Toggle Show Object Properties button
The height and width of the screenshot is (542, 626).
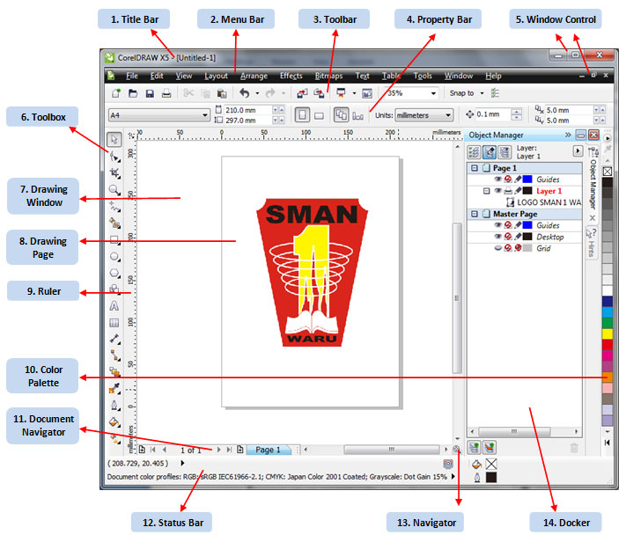click(x=475, y=152)
